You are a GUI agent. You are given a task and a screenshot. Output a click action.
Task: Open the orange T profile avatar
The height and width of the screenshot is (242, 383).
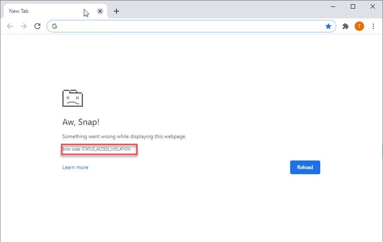pos(359,26)
